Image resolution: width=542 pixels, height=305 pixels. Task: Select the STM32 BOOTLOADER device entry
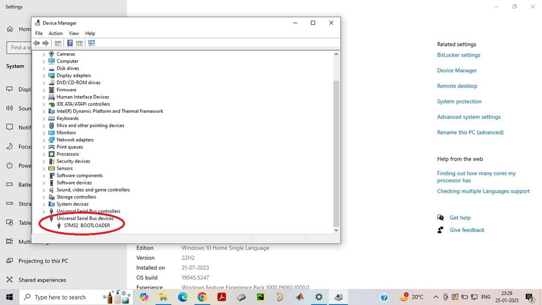click(87, 225)
